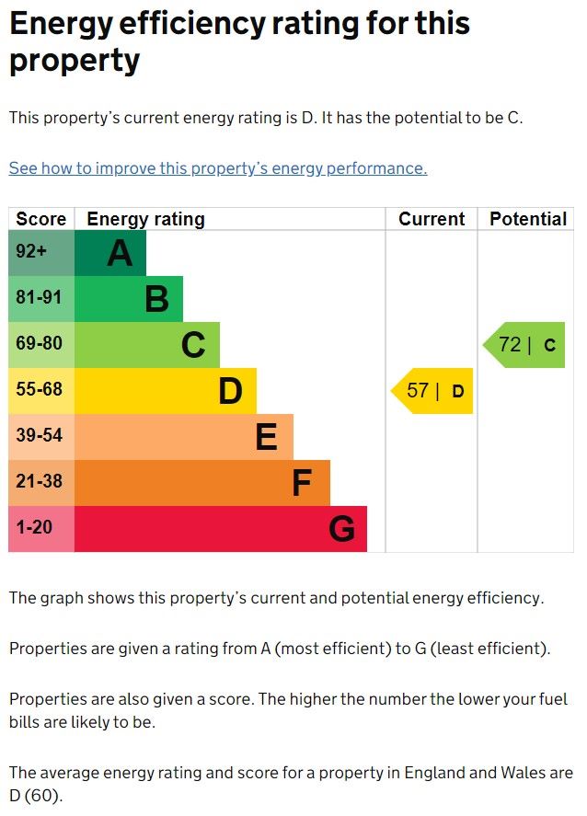Select the dark orange F rating bar
Image resolution: width=587 pixels, height=816 pixels.
(x=201, y=483)
